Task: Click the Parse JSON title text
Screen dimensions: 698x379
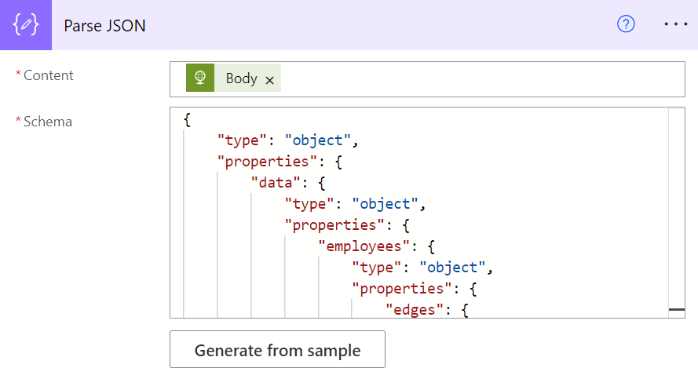Action: point(104,26)
